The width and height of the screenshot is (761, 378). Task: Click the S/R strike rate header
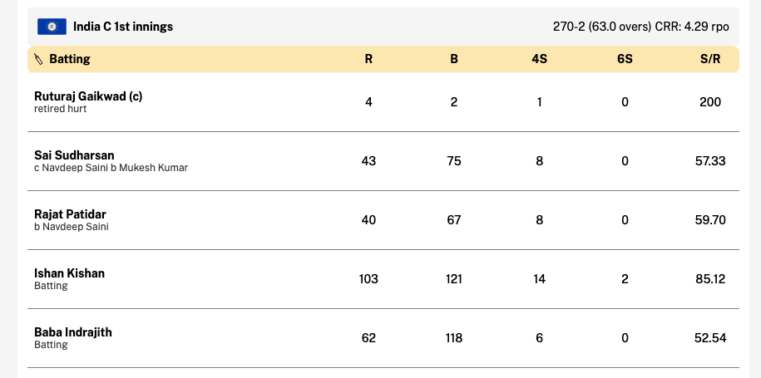[x=710, y=59]
